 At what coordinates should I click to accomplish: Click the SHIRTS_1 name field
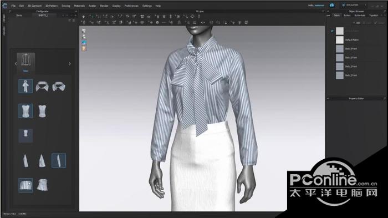tap(44, 16)
